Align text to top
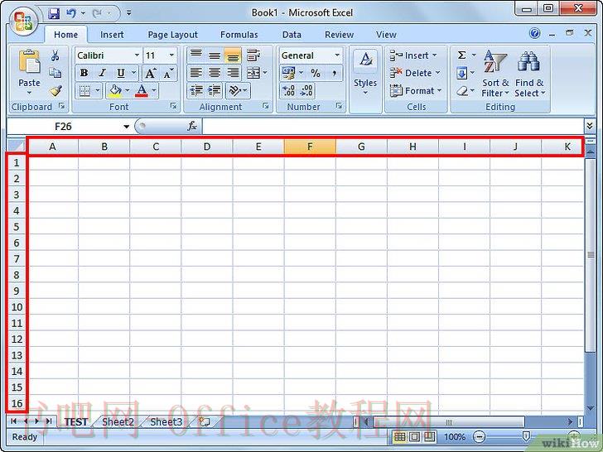The image size is (603, 452). click(196, 55)
